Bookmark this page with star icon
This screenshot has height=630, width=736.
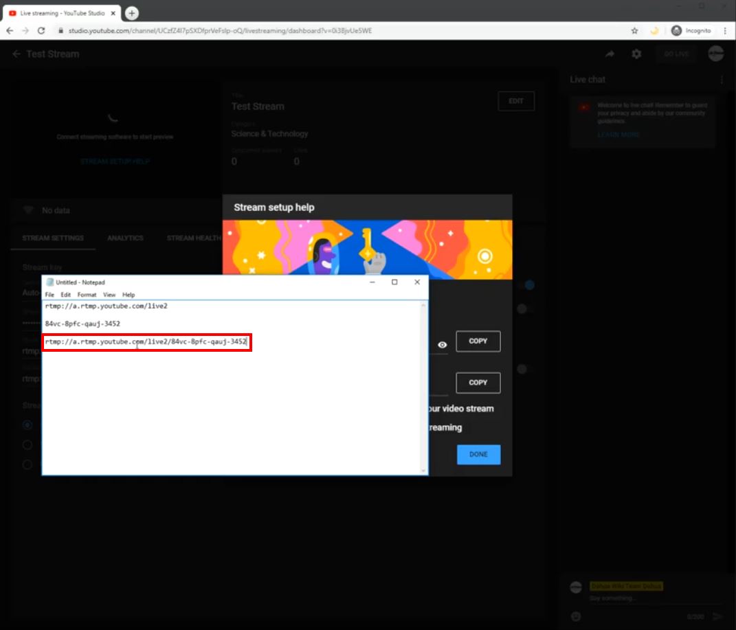(634, 30)
